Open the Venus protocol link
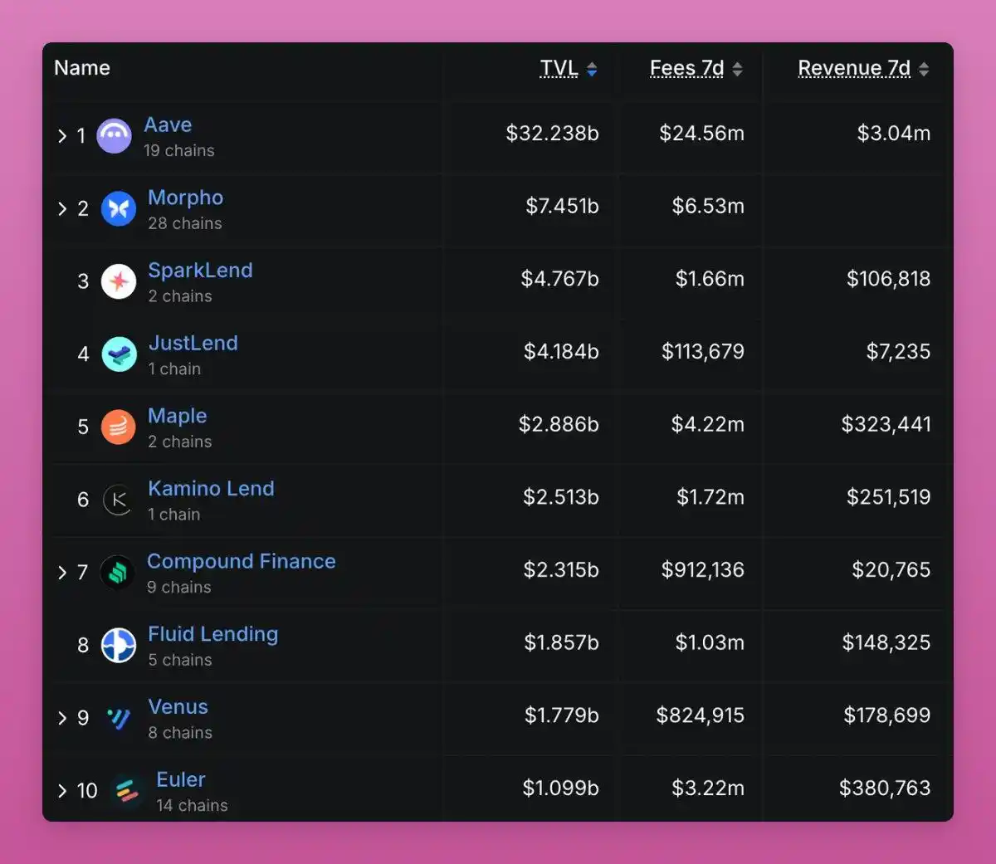 [178, 706]
